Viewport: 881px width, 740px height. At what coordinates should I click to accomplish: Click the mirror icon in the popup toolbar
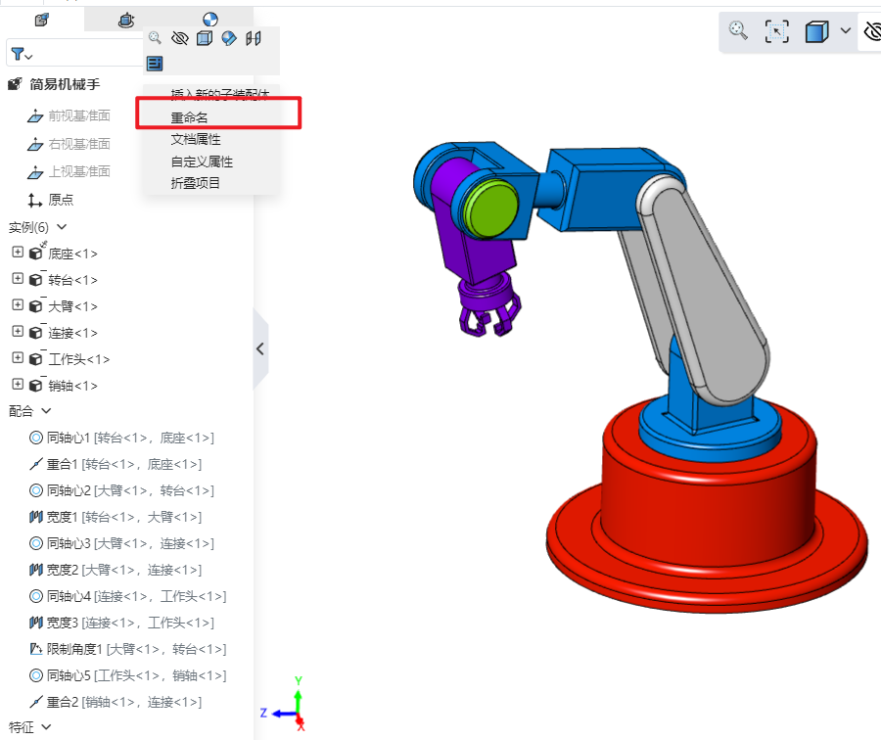pyautogui.click(x=254, y=38)
